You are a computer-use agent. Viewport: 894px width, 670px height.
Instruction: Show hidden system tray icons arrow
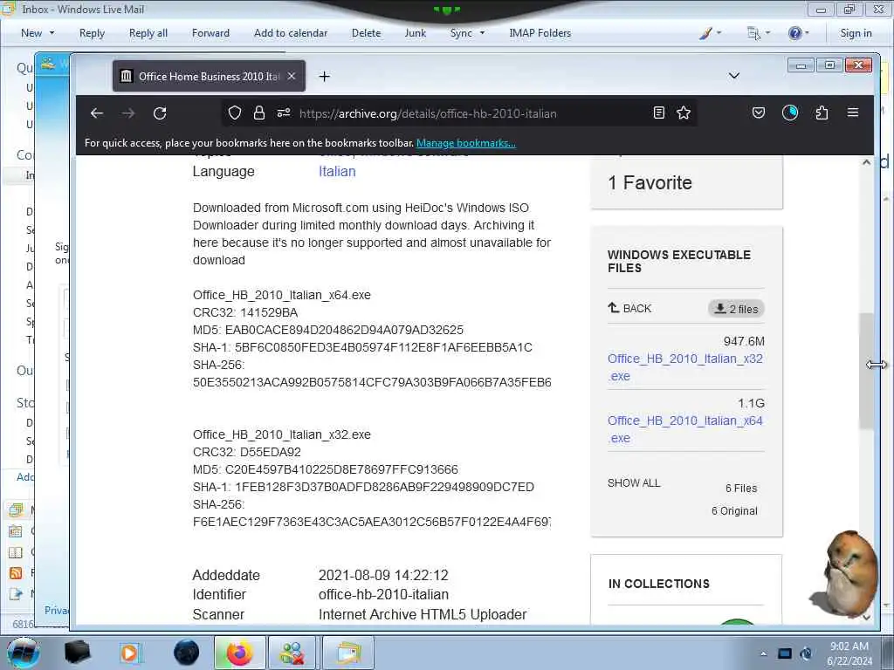pos(763,653)
